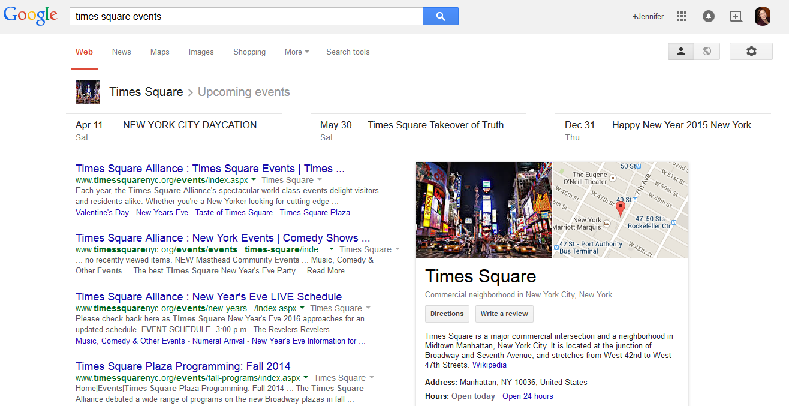Show personal results with person toggle
The height and width of the screenshot is (406, 789).
(x=681, y=52)
